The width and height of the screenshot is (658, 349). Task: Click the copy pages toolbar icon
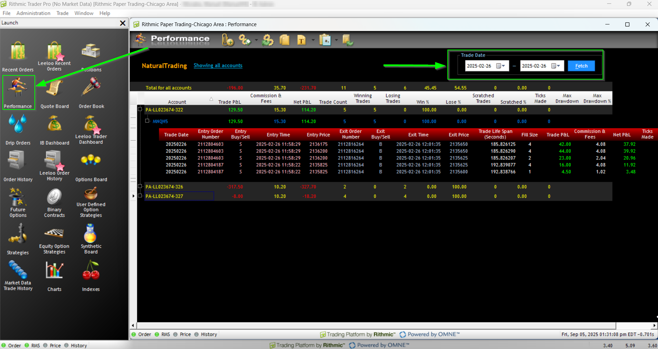tap(284, 40)
